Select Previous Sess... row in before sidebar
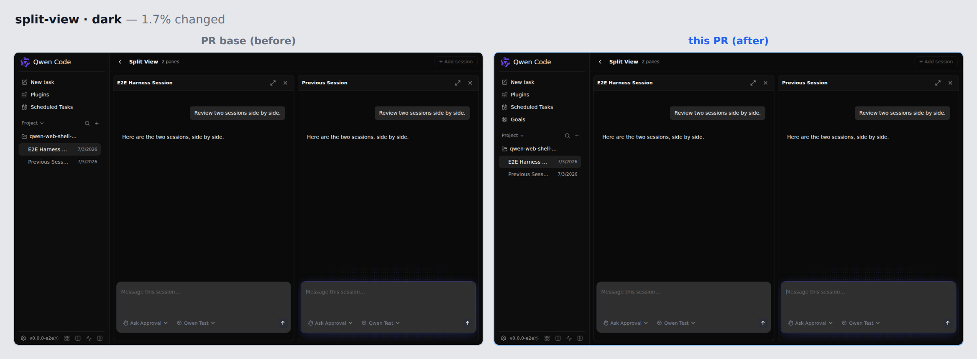977x359 pixels. pyautogui.click(x=60, y=162)
